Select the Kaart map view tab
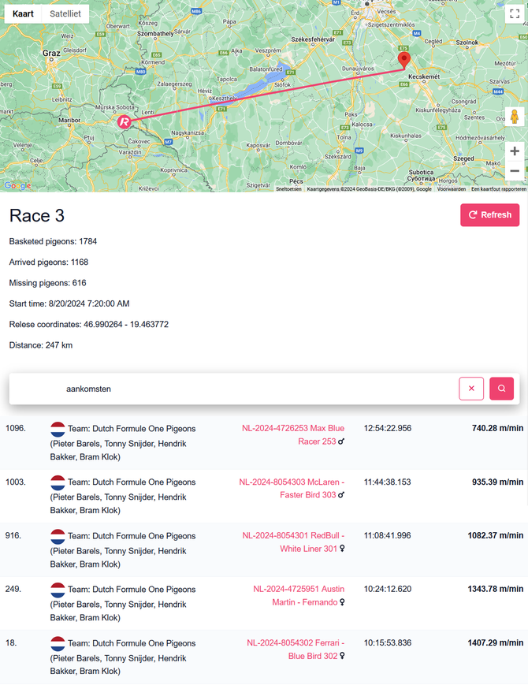This screenshot has width=528, height=685. pyautogui.click(x=23, y=13)
